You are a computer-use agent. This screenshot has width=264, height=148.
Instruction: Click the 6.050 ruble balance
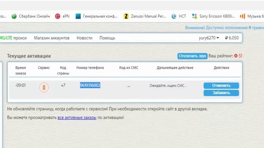pyautogui.click(x=232, y=38)
